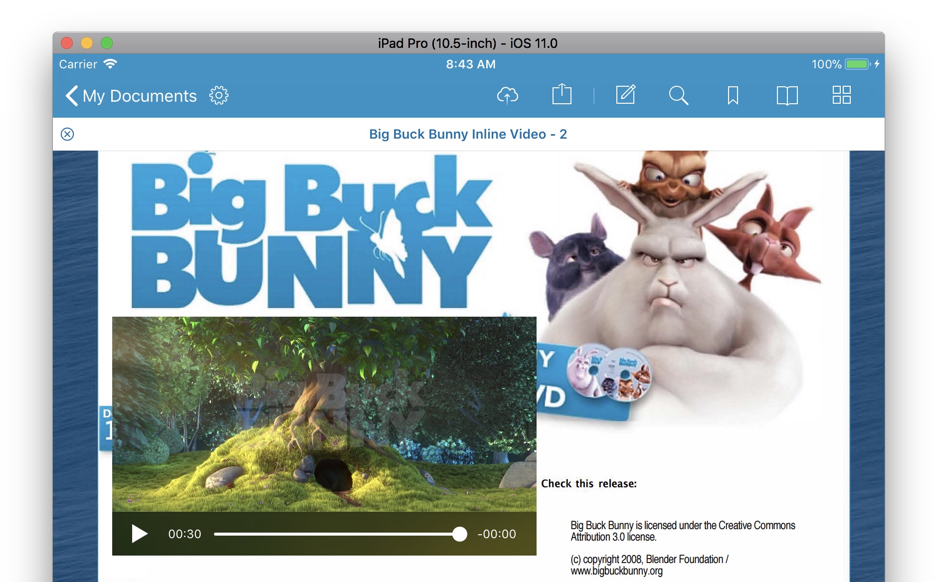Viewport: 939px width, 582px height.
Task: Click the elapsed time 00:30 label
Action: tap(185, 534)
